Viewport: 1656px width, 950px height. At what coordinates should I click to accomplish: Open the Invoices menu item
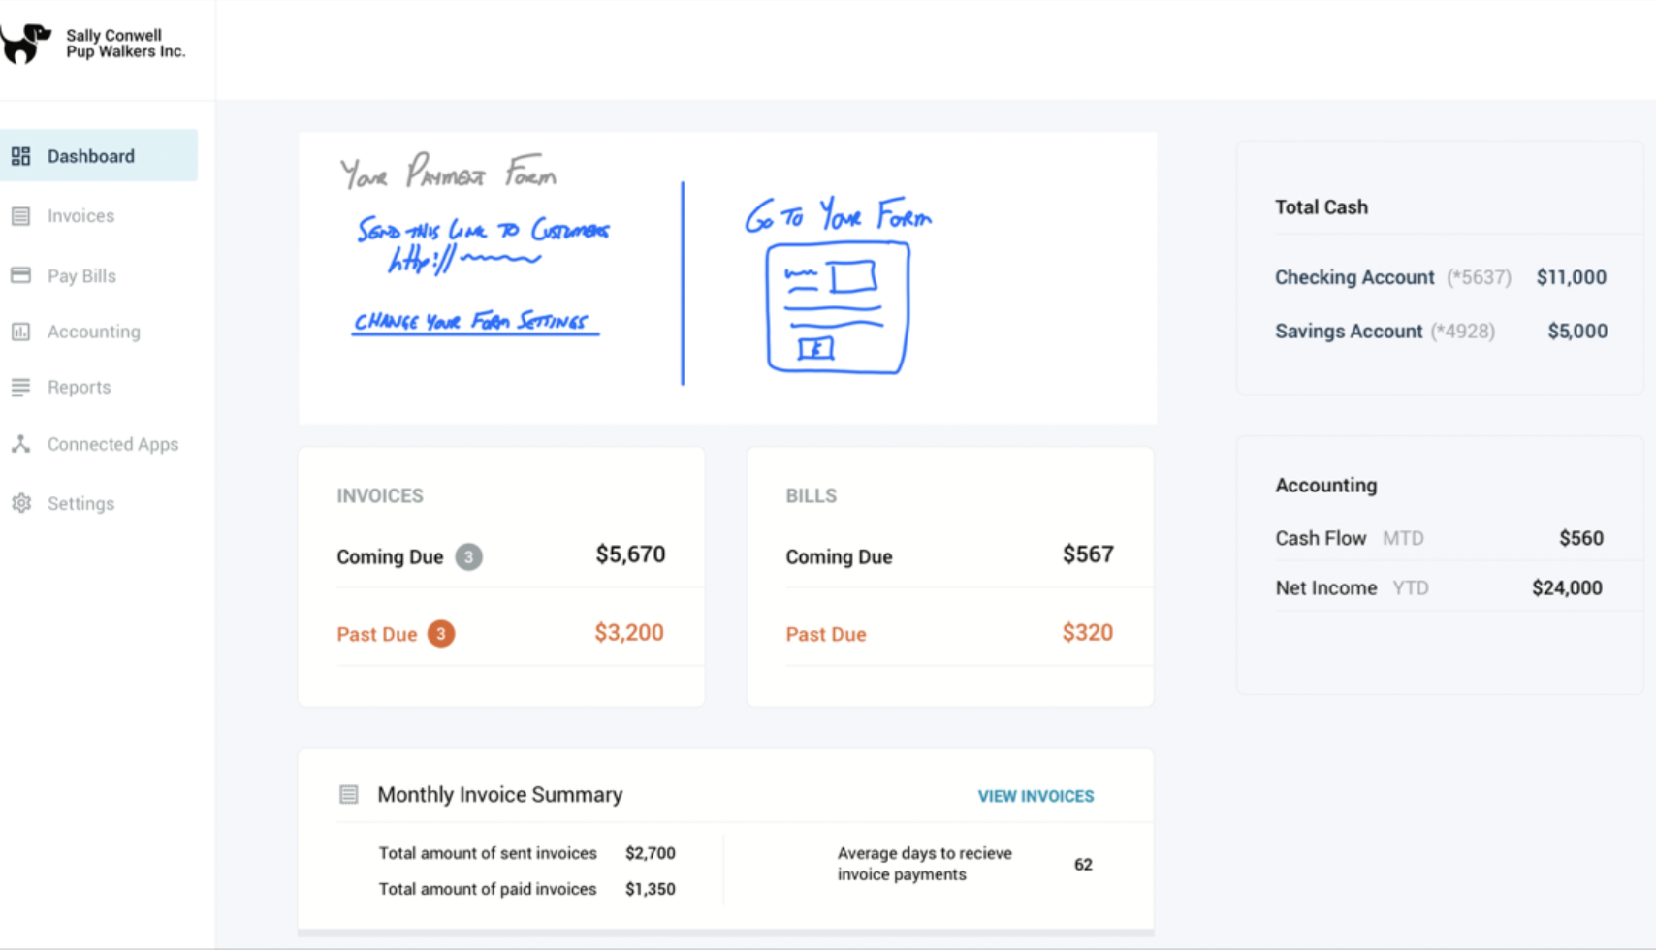(x=80, y=216)
